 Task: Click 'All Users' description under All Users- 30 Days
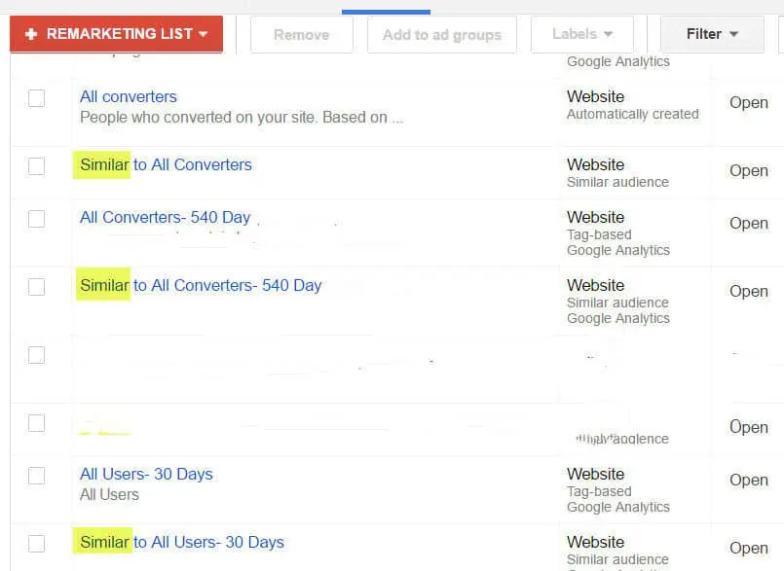109,494
